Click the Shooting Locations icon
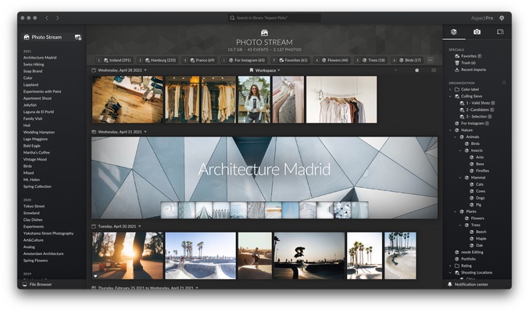 (x=457, y=272)
